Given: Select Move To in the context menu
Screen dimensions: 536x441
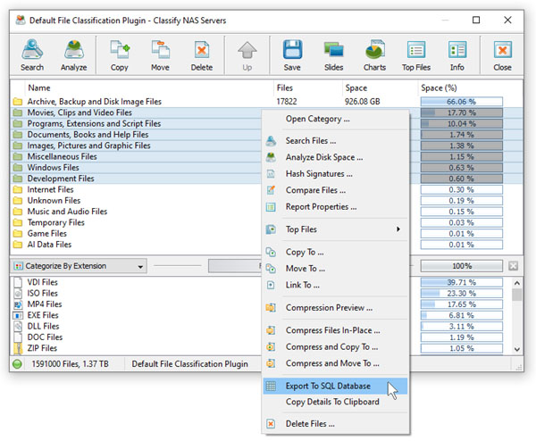Looking at the screenshot, I should coord(306,269).
